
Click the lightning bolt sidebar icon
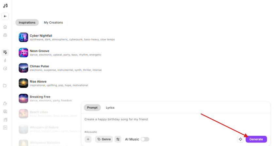(x=5, y=60)
